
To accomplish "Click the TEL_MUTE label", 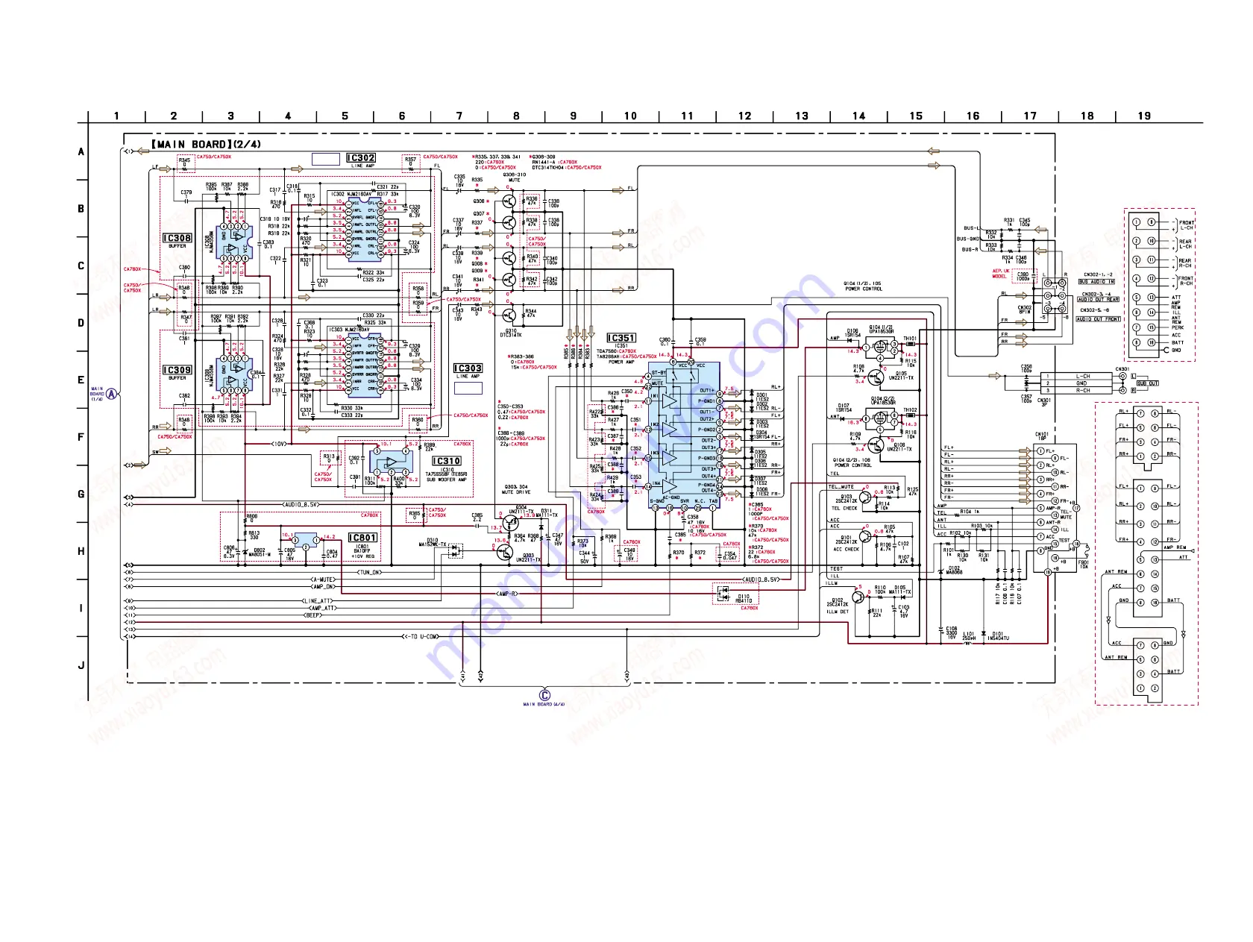I will click(841, 487).
